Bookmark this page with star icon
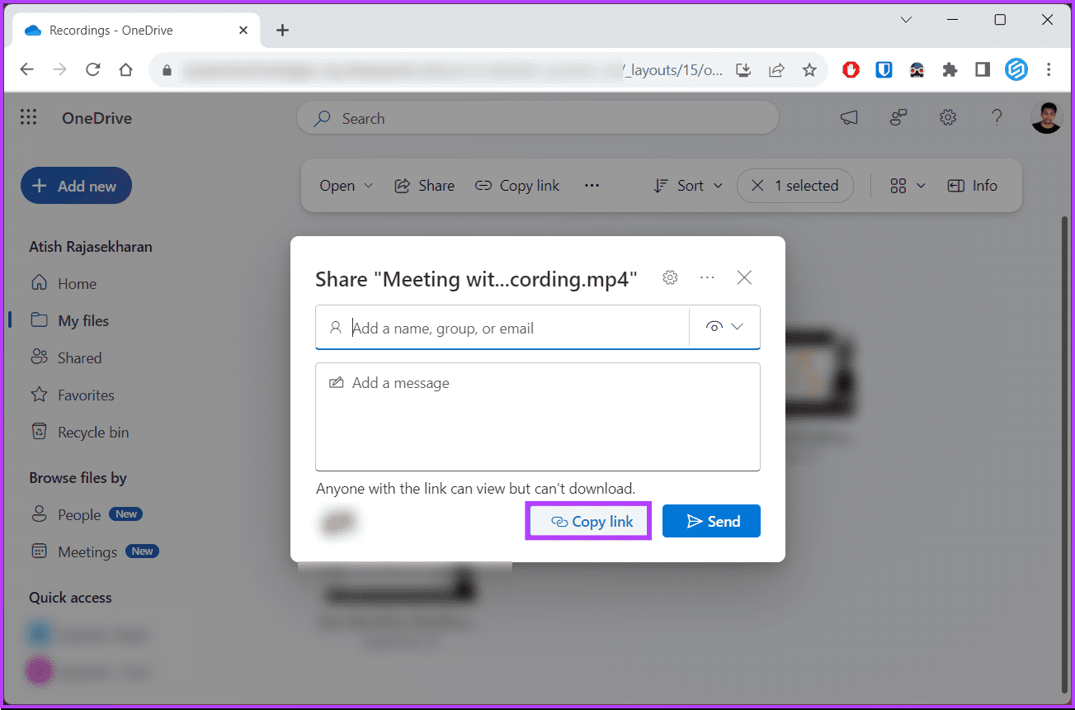Viewport: 1075px width, 710px height. pos(809,70)
